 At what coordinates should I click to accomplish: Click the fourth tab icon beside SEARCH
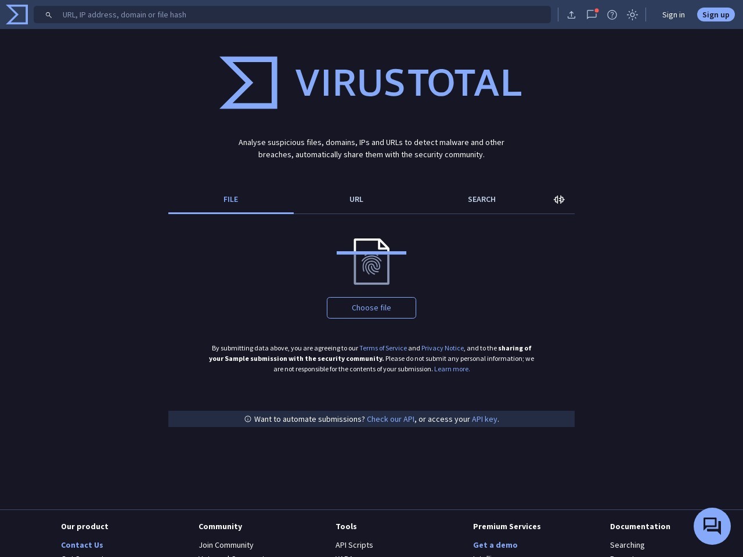[x=559, y=200]
